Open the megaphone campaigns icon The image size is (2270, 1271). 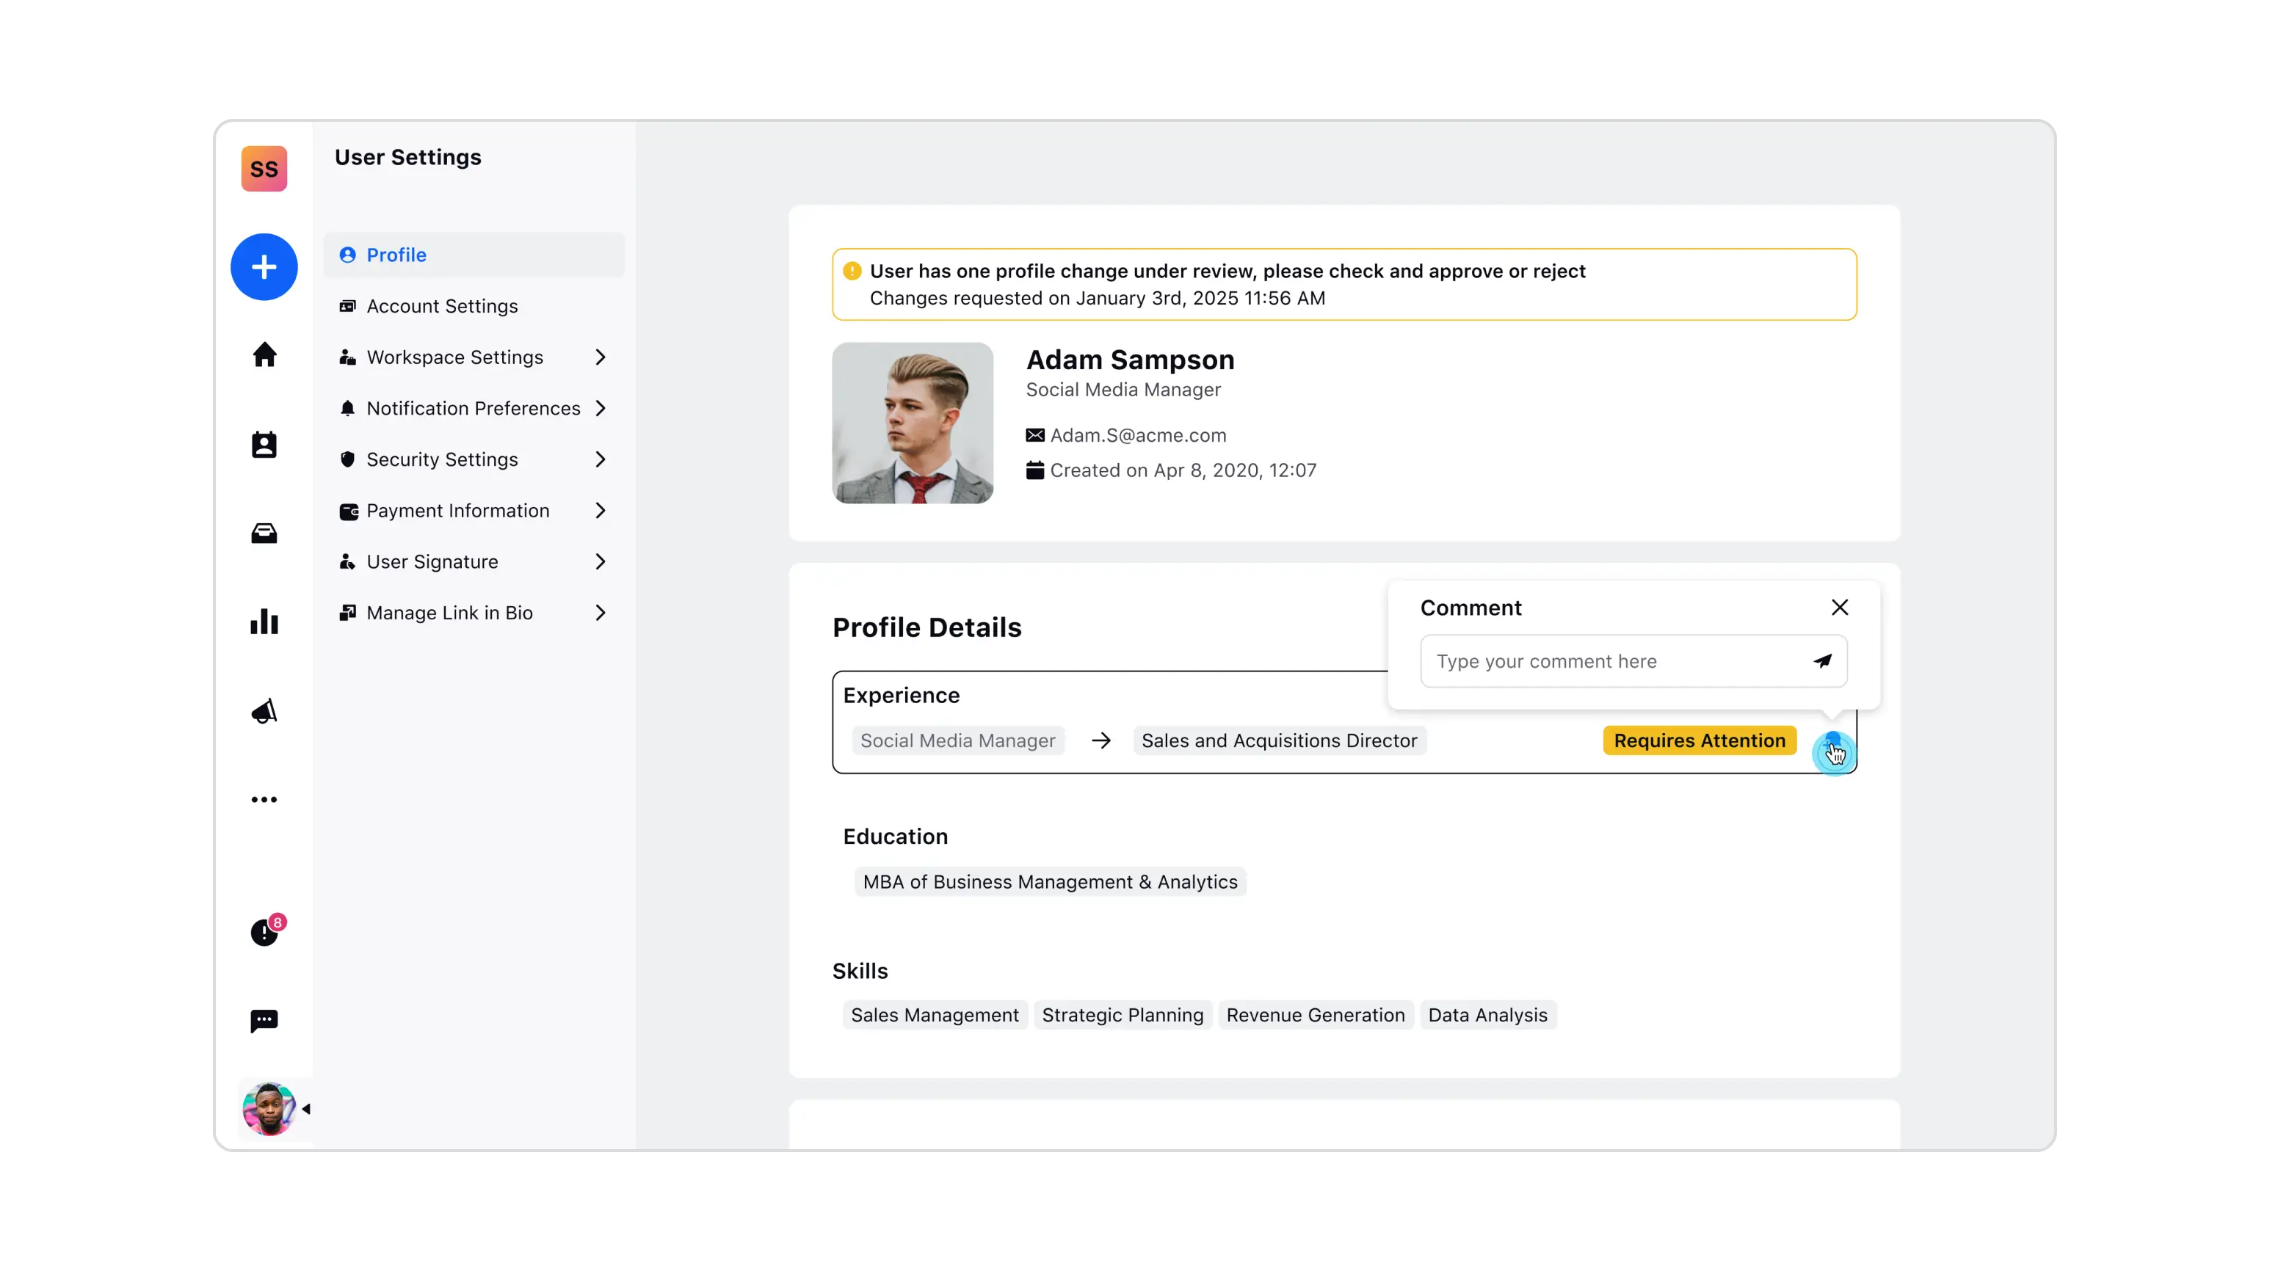(264, 711)
